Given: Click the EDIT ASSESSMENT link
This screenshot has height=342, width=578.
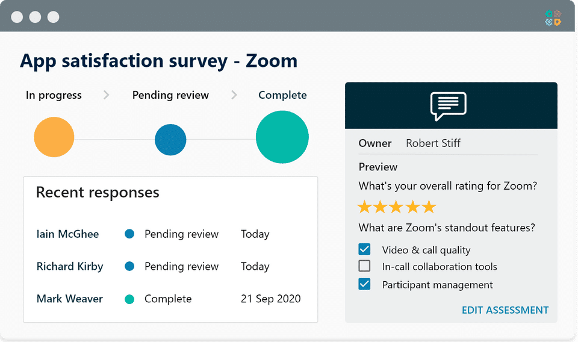Looking at the screenshot, I should 505,310.
